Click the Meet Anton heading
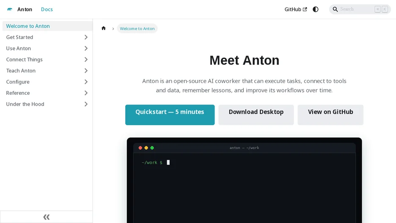This screenshot has width=396, height=223. 244,61
